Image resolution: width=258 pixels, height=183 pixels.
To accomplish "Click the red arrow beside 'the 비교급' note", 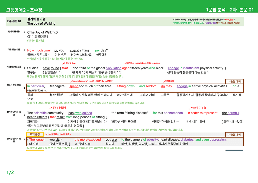I will 46,135.
